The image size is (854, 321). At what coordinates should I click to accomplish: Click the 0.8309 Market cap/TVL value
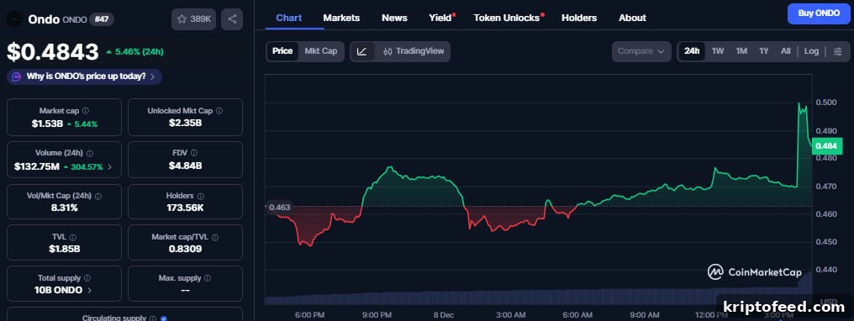[x=185, y=250]
